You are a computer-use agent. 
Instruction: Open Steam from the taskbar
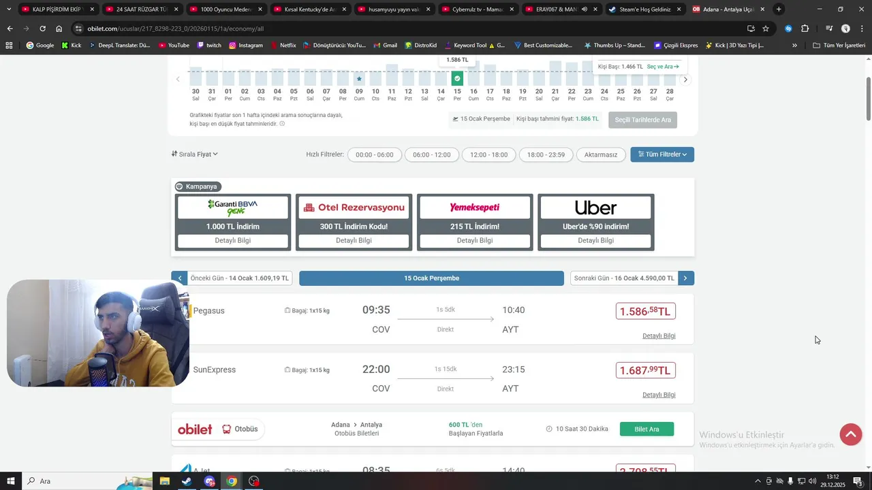coord(187,481)
